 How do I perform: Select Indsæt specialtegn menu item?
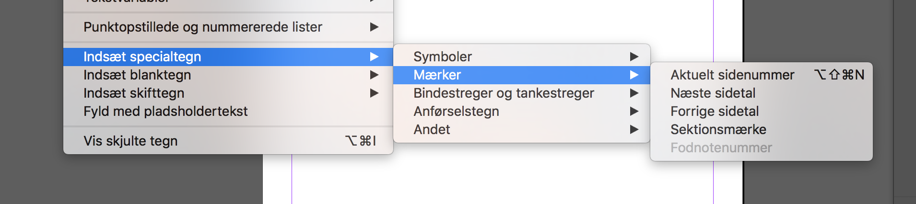tap(142, 57)
